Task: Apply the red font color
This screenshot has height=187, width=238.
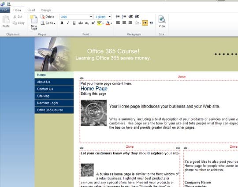Action: click(x=108, y=23)
